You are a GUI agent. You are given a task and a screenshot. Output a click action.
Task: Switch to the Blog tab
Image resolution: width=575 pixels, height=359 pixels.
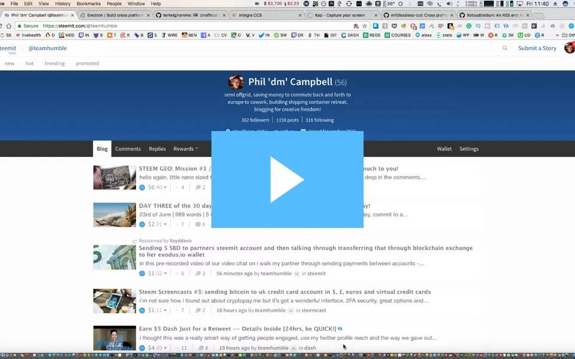click(x=102, y=149)
